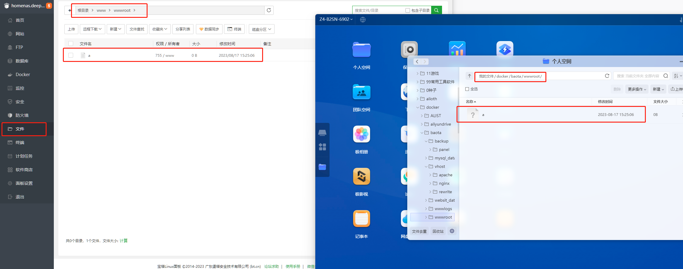Viewport: 683px width, 269px height.
Task: Open 防火墙 in Baota sidebar
Action: [x=22, y=115]
